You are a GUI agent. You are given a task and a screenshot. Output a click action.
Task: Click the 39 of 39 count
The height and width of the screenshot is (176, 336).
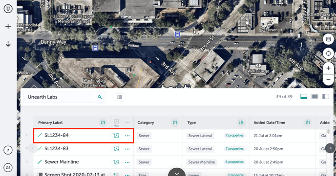point(284,97)
